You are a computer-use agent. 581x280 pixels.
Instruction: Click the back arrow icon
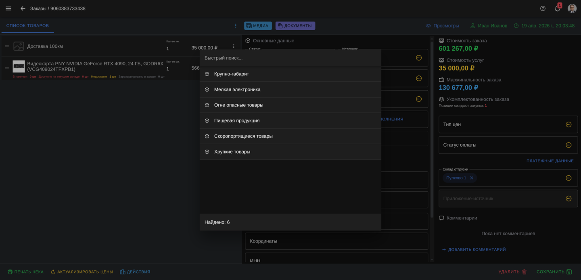(x=23, y=8)
